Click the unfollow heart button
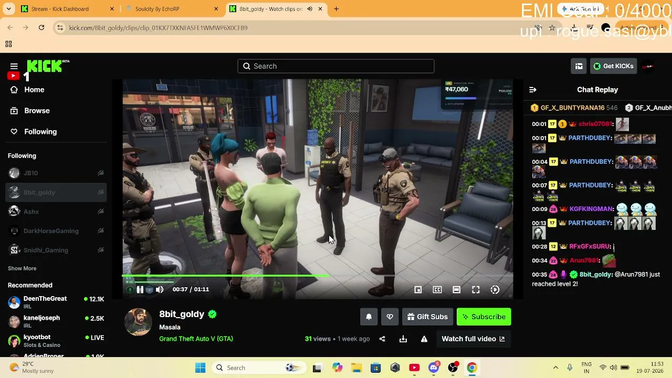Viewport: 672px width, 378px height. tap(390, 317)
